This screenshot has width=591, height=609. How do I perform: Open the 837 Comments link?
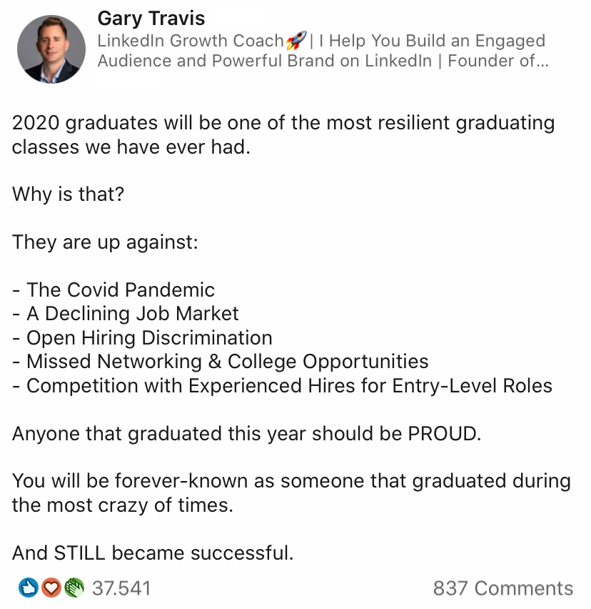pyautogui.click(x=502, y=588)
